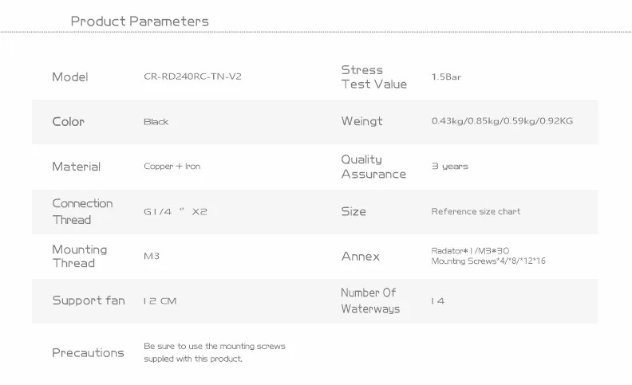Click the Model label

pos(69,77)
